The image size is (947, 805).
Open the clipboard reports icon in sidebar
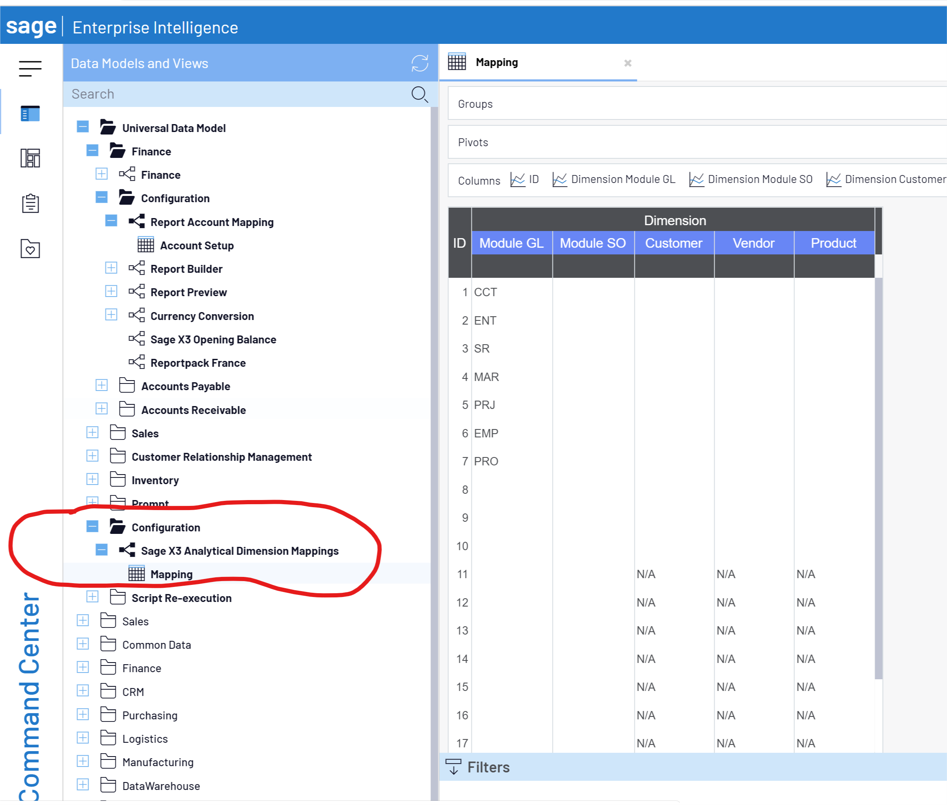point(30,203)
